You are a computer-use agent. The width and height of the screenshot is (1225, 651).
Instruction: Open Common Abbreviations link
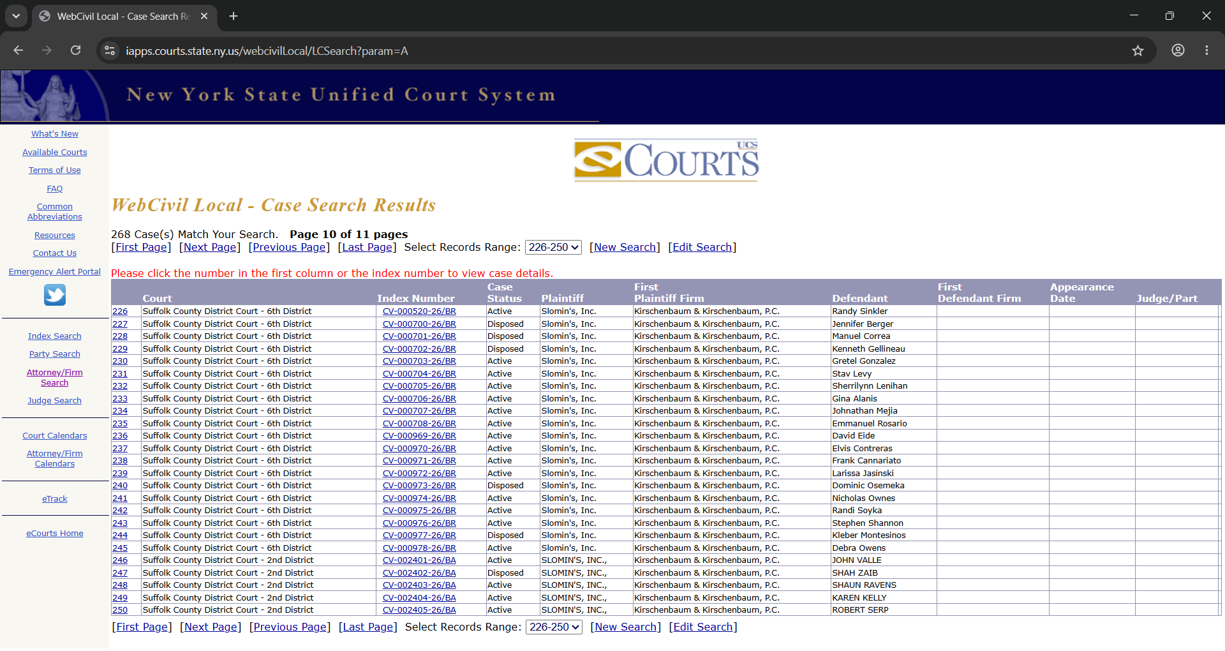pyautogui.click(x=55, y=212)
